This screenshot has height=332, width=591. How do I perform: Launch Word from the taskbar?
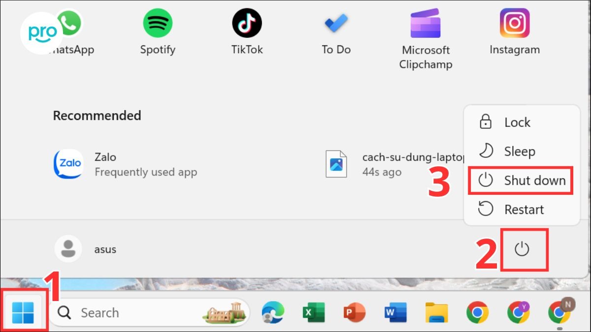[x=395, y=312]
